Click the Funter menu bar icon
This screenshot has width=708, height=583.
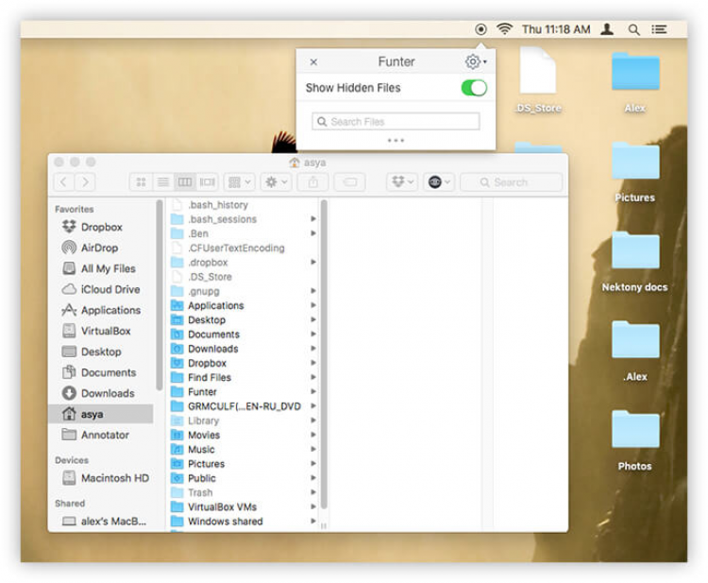click(480, 29)
